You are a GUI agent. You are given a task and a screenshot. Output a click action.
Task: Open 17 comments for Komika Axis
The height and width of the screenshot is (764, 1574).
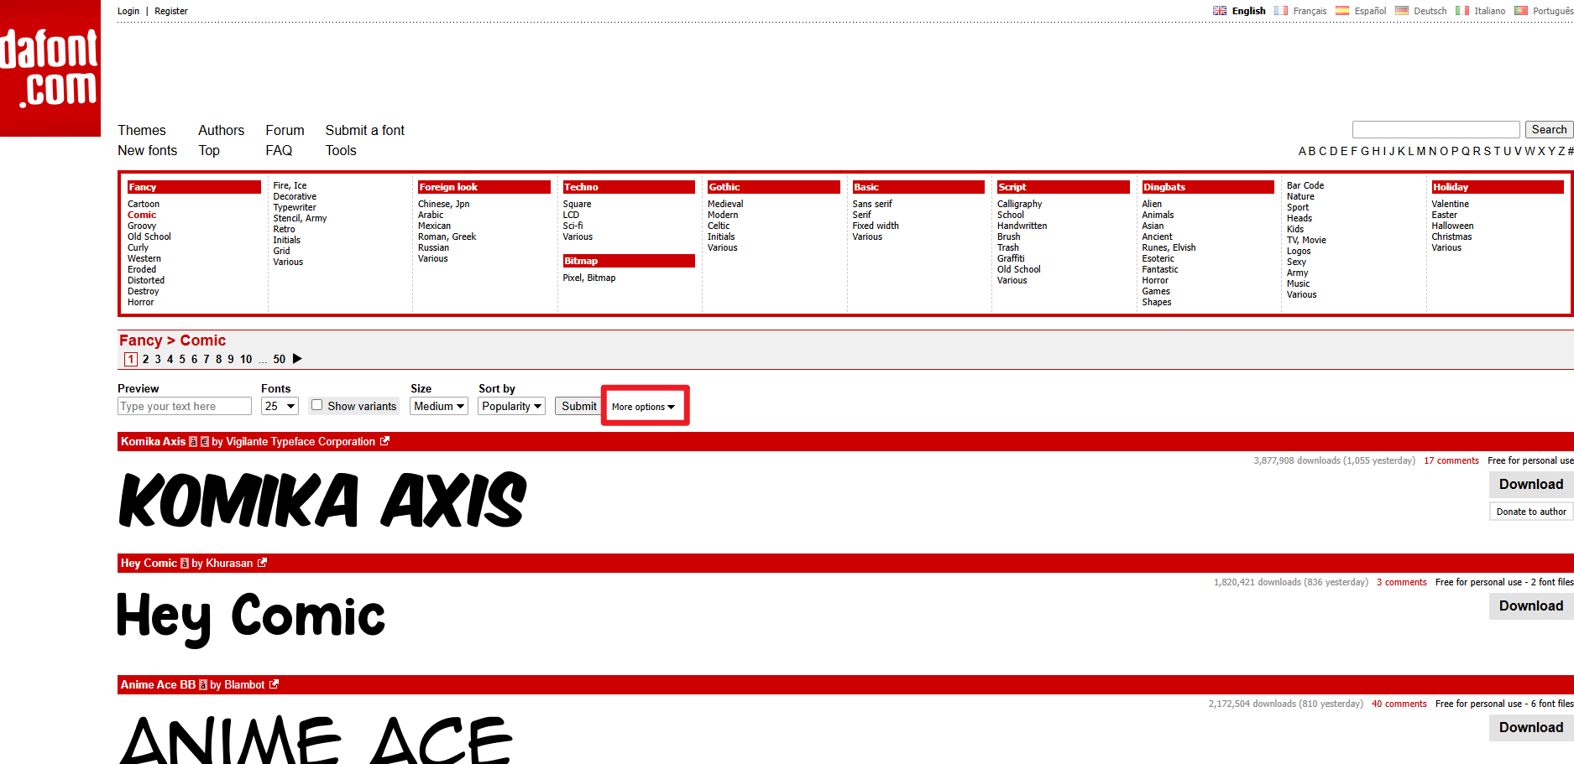tap(1451, 460)
